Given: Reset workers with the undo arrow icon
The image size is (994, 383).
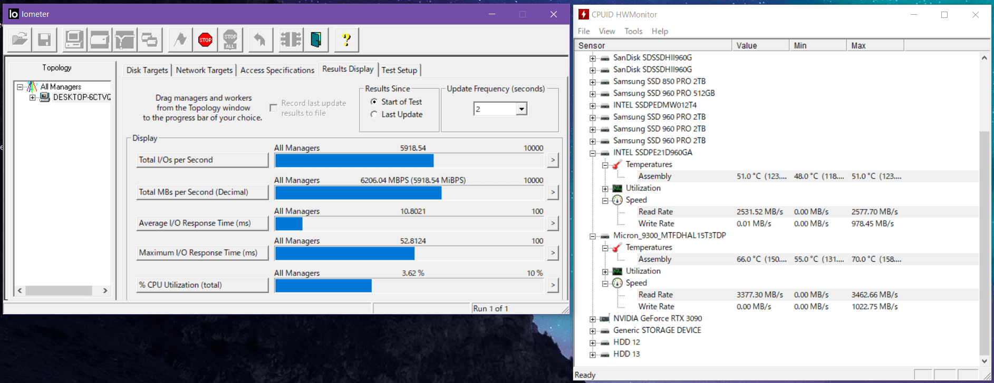Looking at the screenshot, I should pyautogui.click(x=260, y=40).
